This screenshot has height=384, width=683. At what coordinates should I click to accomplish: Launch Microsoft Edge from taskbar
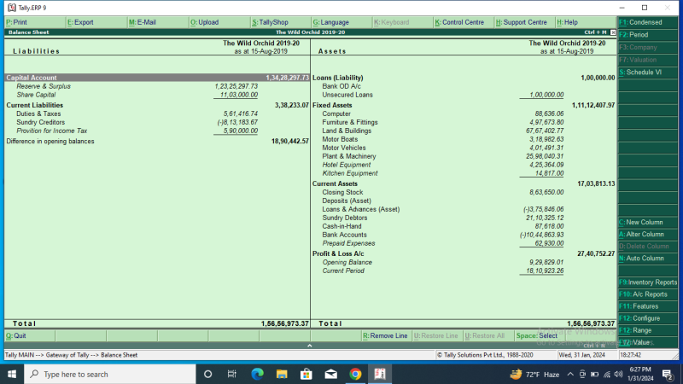point(257,374)
